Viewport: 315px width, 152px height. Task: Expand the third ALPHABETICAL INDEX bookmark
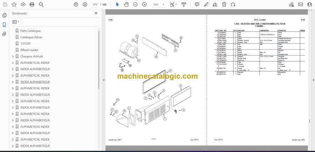[13, 88]
